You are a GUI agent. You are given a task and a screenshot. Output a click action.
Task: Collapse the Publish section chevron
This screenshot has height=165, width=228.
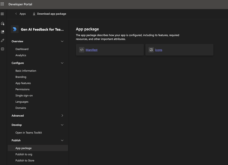pyautogui.click(x=62, y=140)
